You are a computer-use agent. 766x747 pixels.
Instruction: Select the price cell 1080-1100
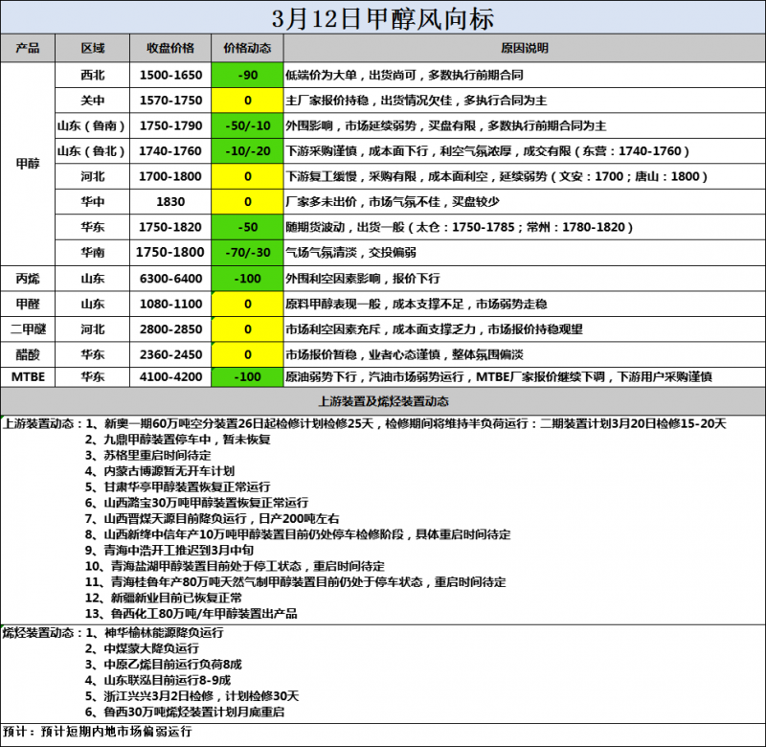coord(170,305)
